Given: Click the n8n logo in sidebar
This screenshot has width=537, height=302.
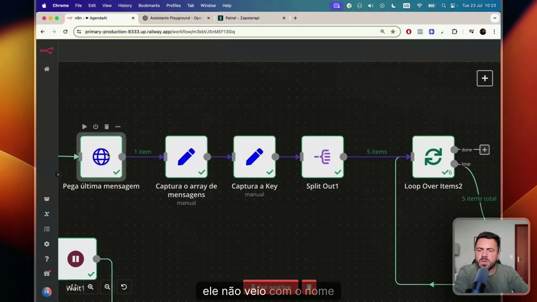Looking at the screenshot, I should pyautogui.click(x=47, y=51).
